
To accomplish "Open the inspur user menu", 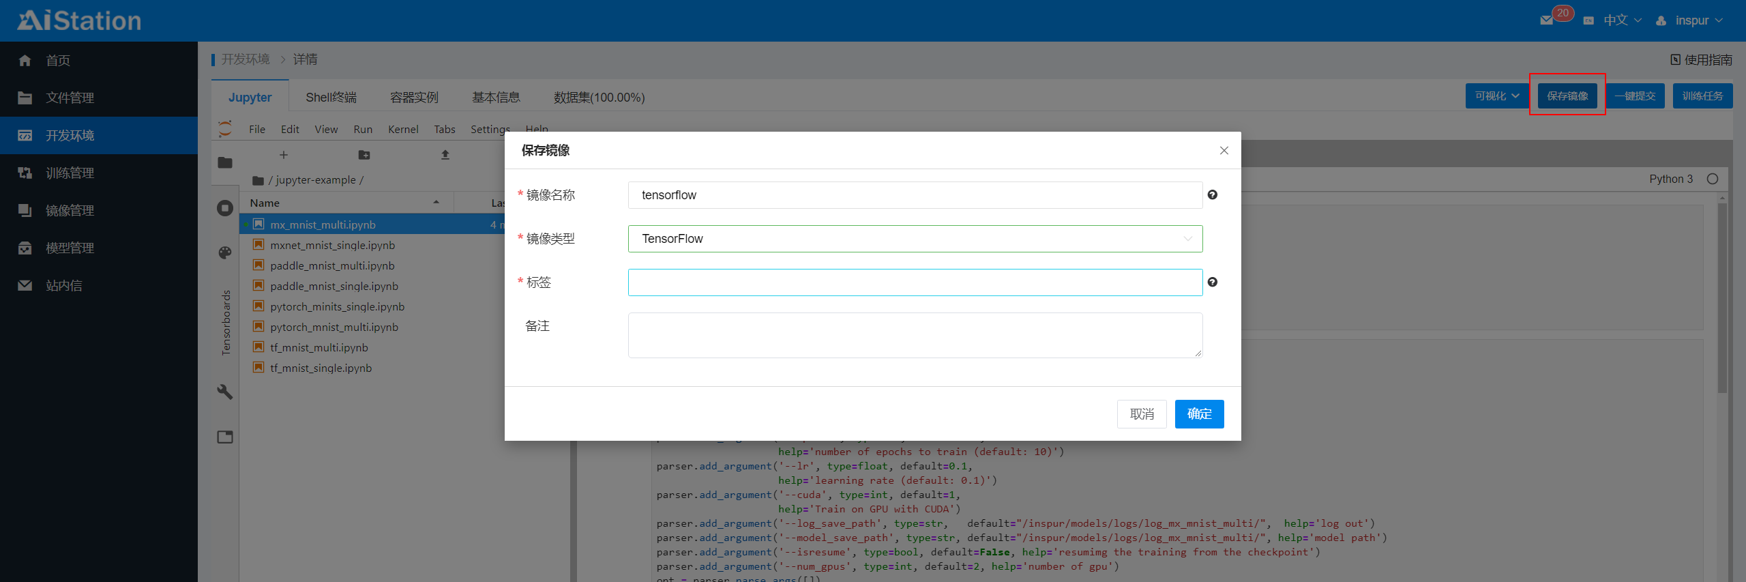I will 1690,20.
